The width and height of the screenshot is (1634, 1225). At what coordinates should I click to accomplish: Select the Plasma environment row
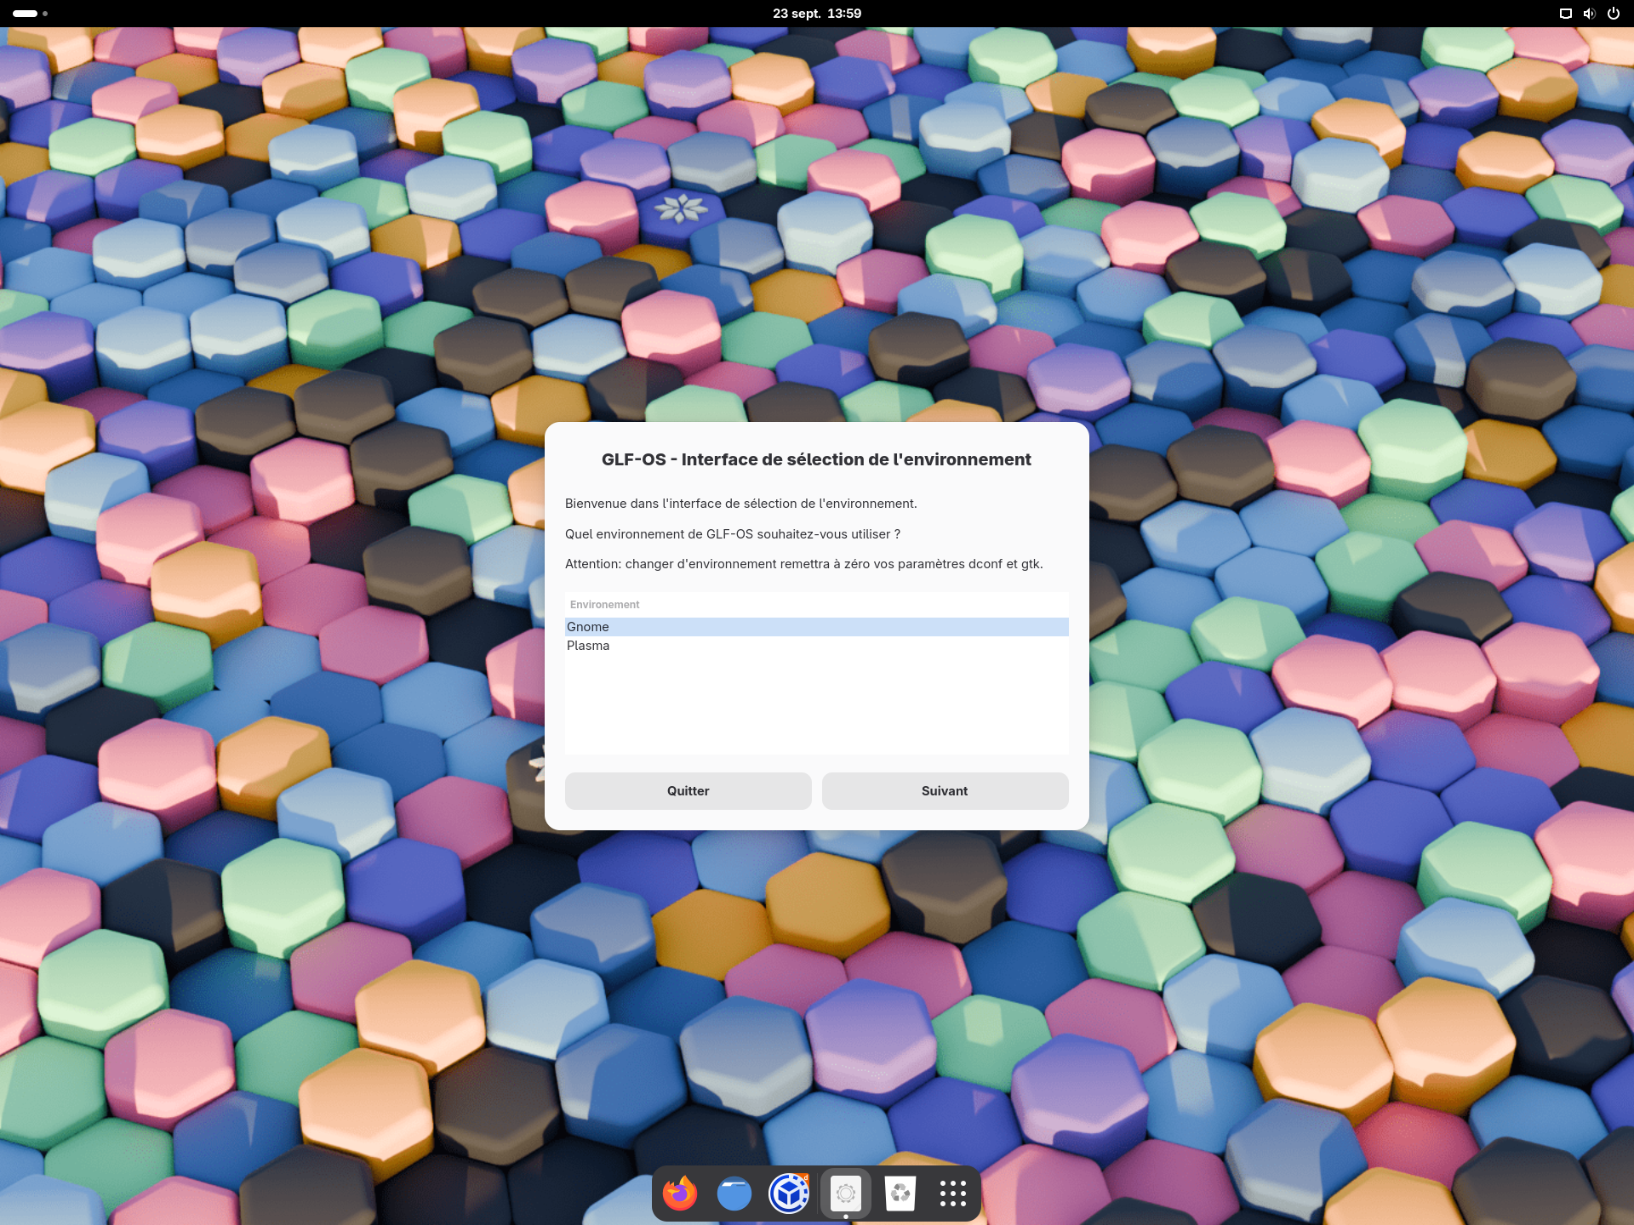coord(817,646)
